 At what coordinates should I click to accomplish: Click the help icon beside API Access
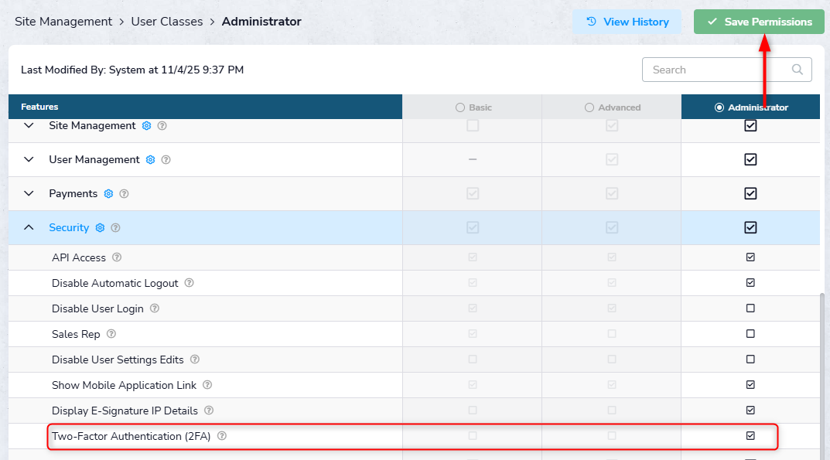(x=117, y=257)
